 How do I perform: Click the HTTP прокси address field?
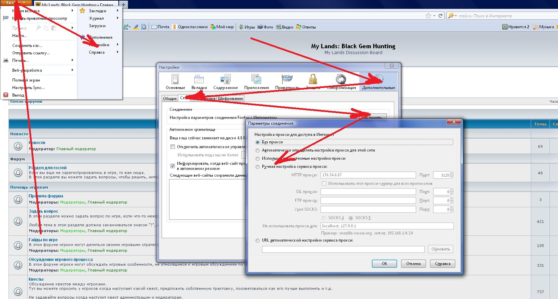pos(368,175)
